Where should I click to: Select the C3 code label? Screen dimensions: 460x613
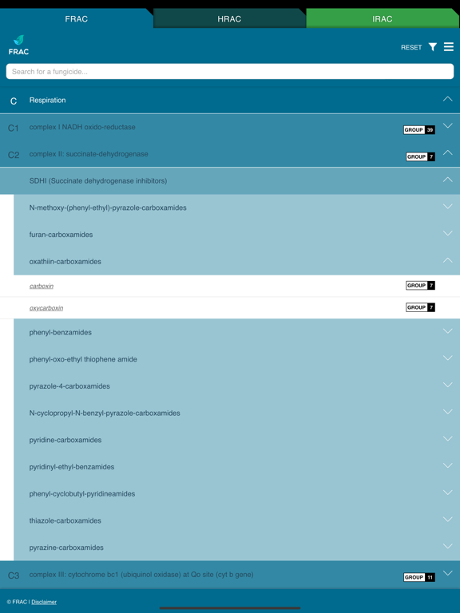[x=14, y=575]
